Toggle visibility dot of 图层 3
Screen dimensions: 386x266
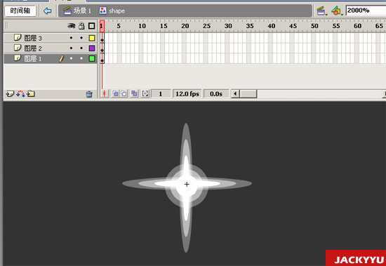click(x=71, y=38)
